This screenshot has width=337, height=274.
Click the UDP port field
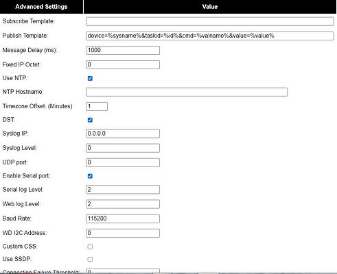(x=123, y=162)
